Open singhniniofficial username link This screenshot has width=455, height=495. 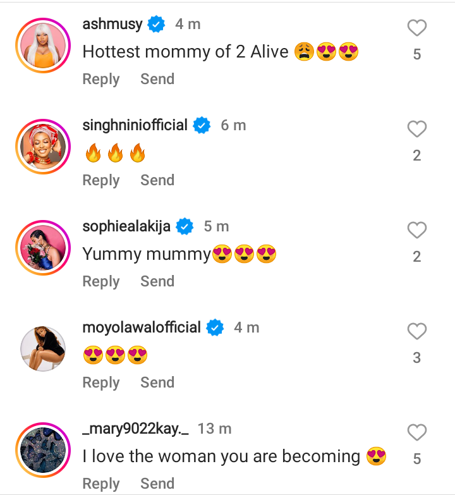tap(135, 125)
